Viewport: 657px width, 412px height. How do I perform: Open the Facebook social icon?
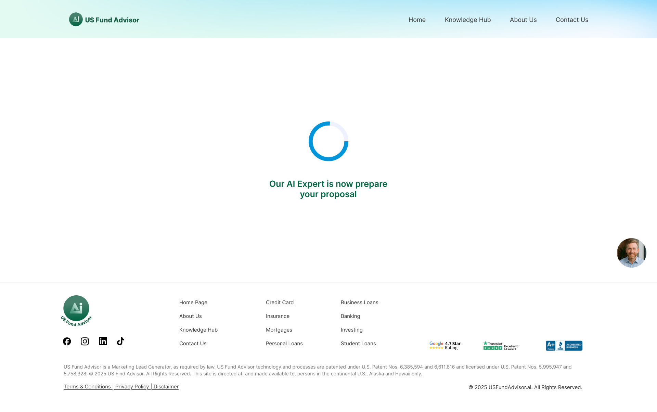[x=67, y=341]
